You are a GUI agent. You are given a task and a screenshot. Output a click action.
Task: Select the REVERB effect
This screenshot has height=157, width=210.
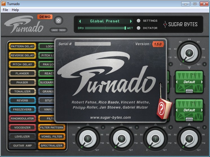click(22, 100)
